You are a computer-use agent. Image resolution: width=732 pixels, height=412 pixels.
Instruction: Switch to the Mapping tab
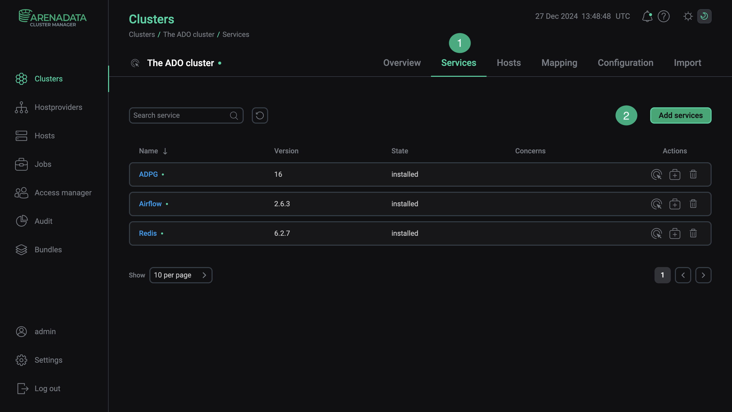click(559, 63)
